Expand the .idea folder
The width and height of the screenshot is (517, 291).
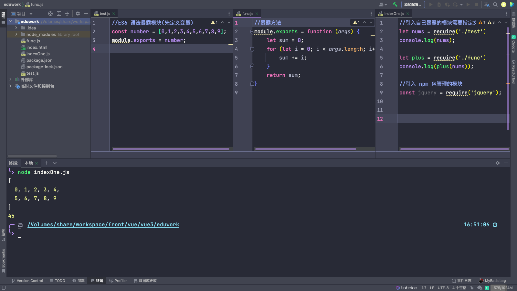(x=16, y=28)
